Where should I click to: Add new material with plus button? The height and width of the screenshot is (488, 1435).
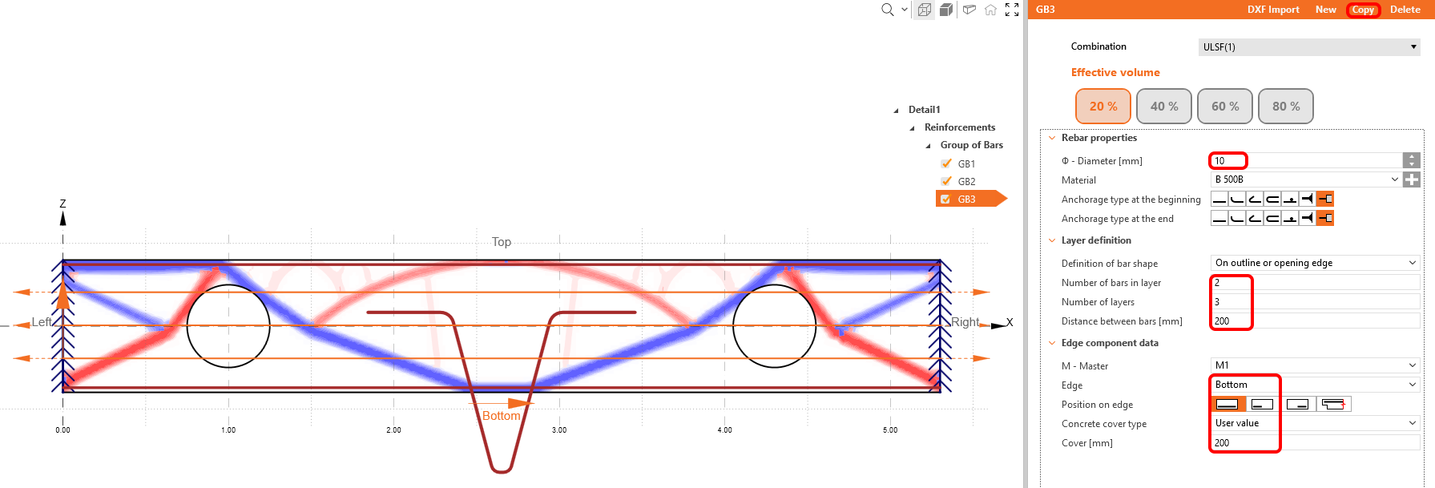pos(1412,179)
